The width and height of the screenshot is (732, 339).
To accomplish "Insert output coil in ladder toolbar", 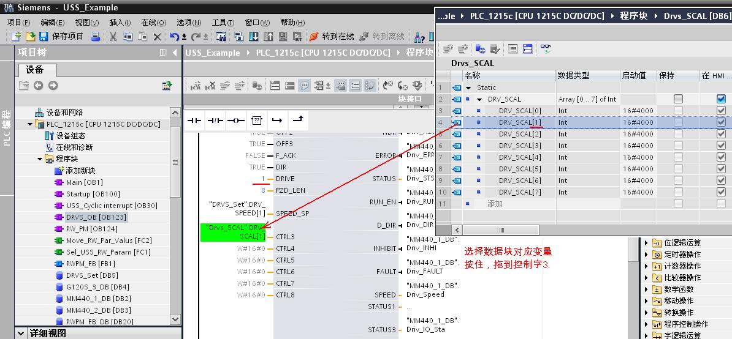I will (236, 121).
